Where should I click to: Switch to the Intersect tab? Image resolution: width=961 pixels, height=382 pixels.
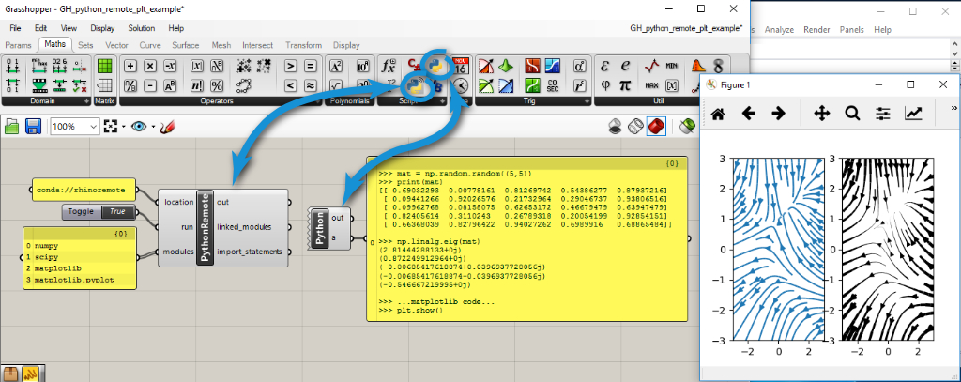coord(257,45)
